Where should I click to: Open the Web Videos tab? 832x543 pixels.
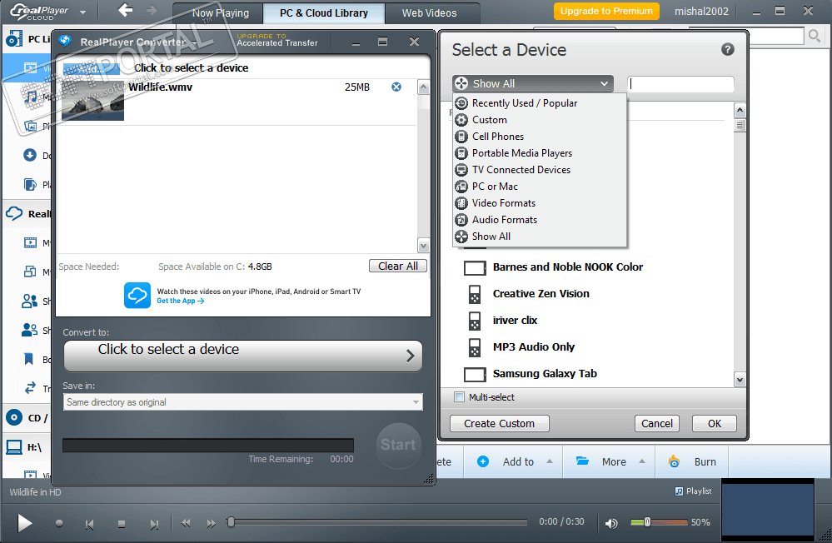click(x=429, y=13)
